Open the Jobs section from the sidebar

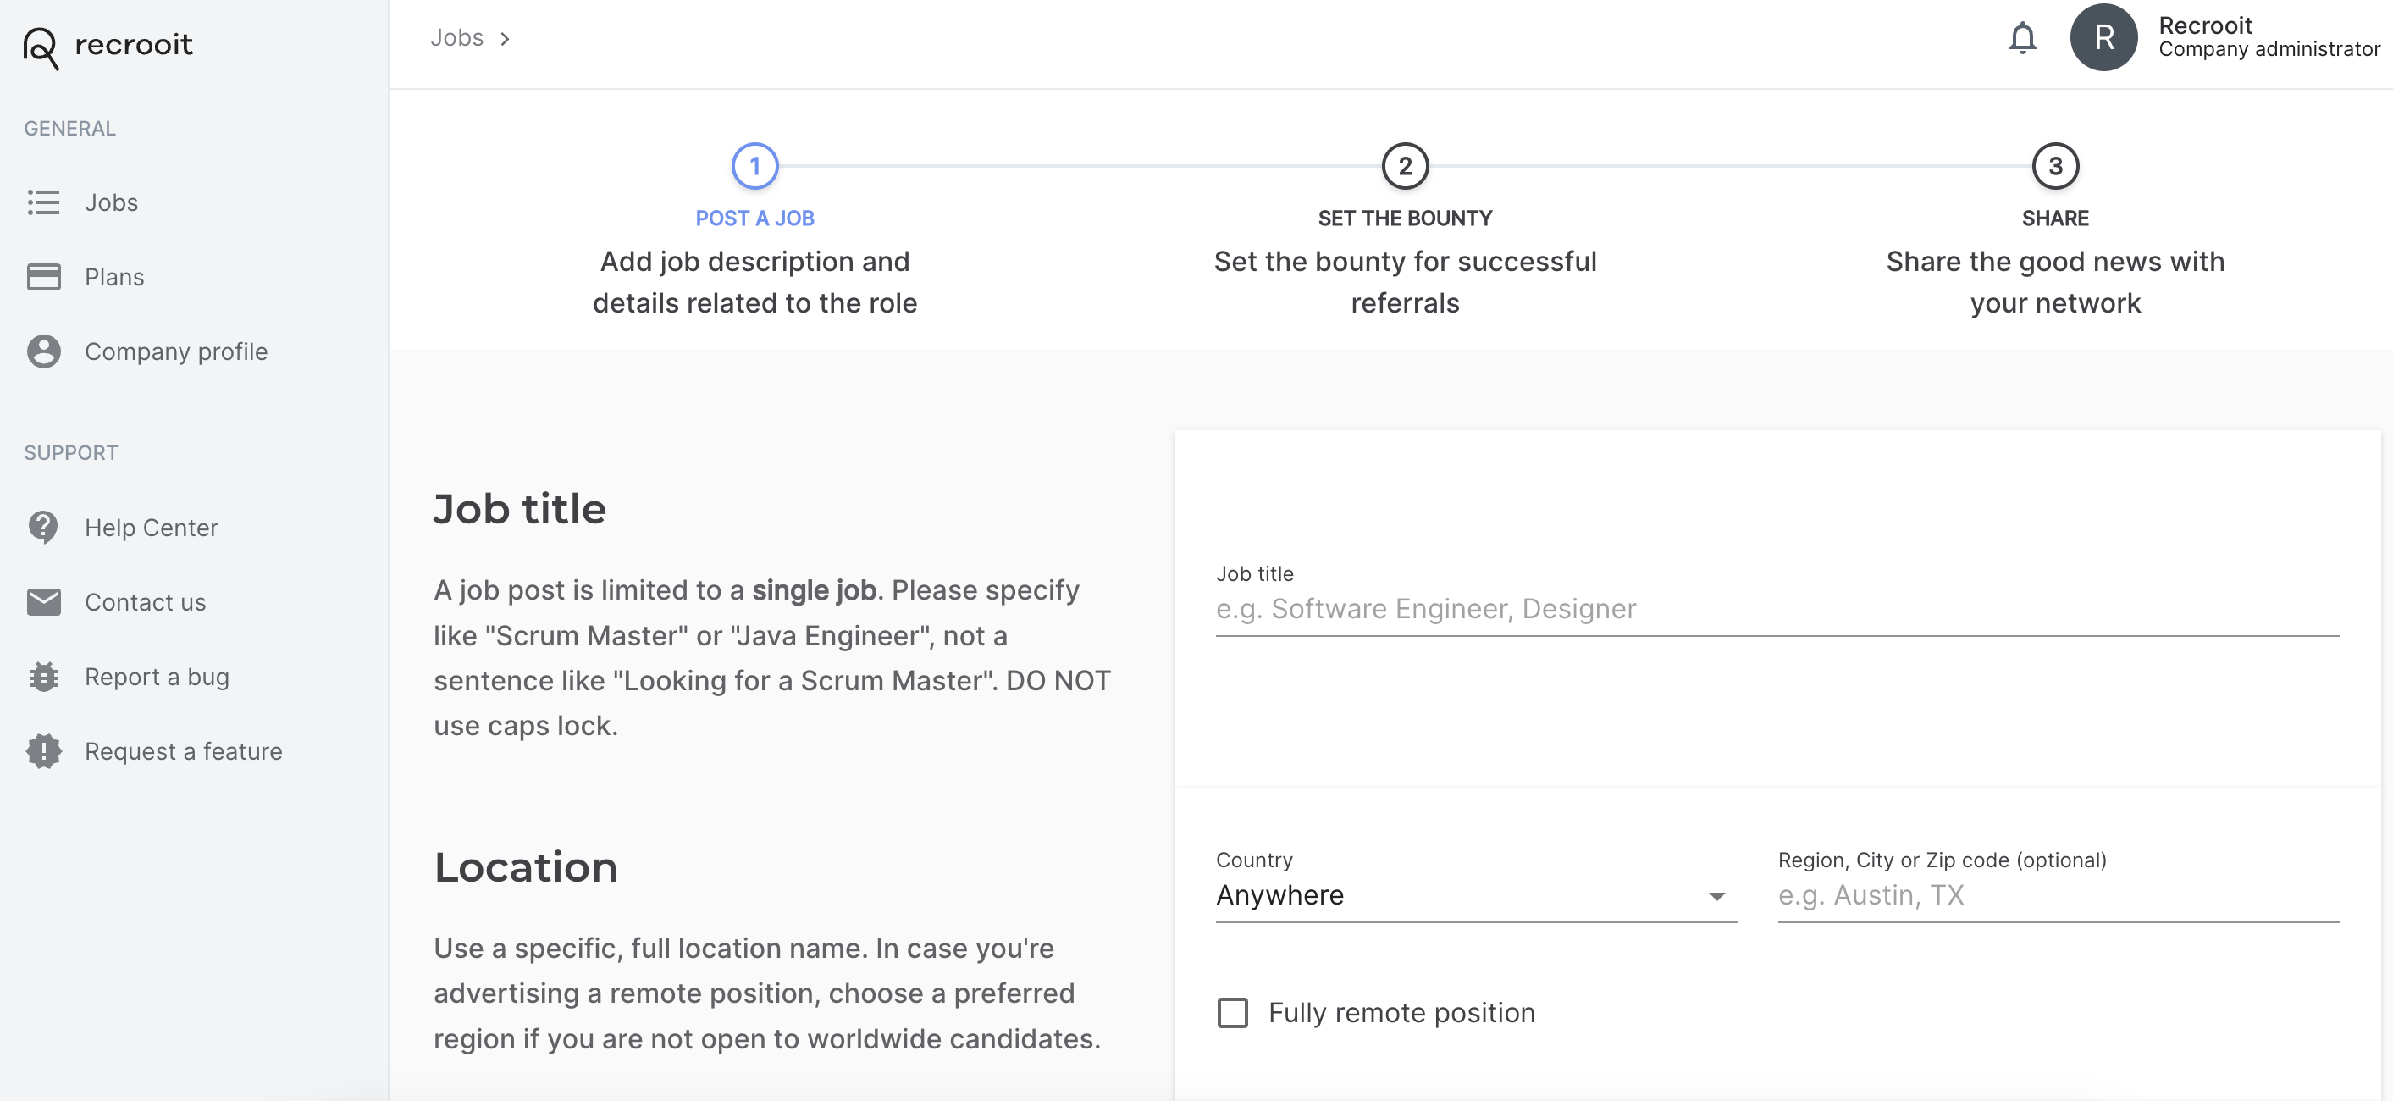111,202
